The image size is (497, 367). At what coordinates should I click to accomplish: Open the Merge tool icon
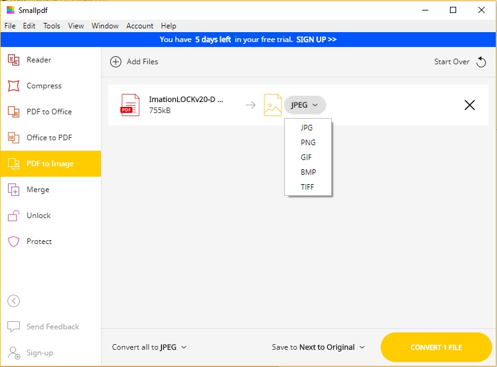pyautogui.click(x=14, y=190)
